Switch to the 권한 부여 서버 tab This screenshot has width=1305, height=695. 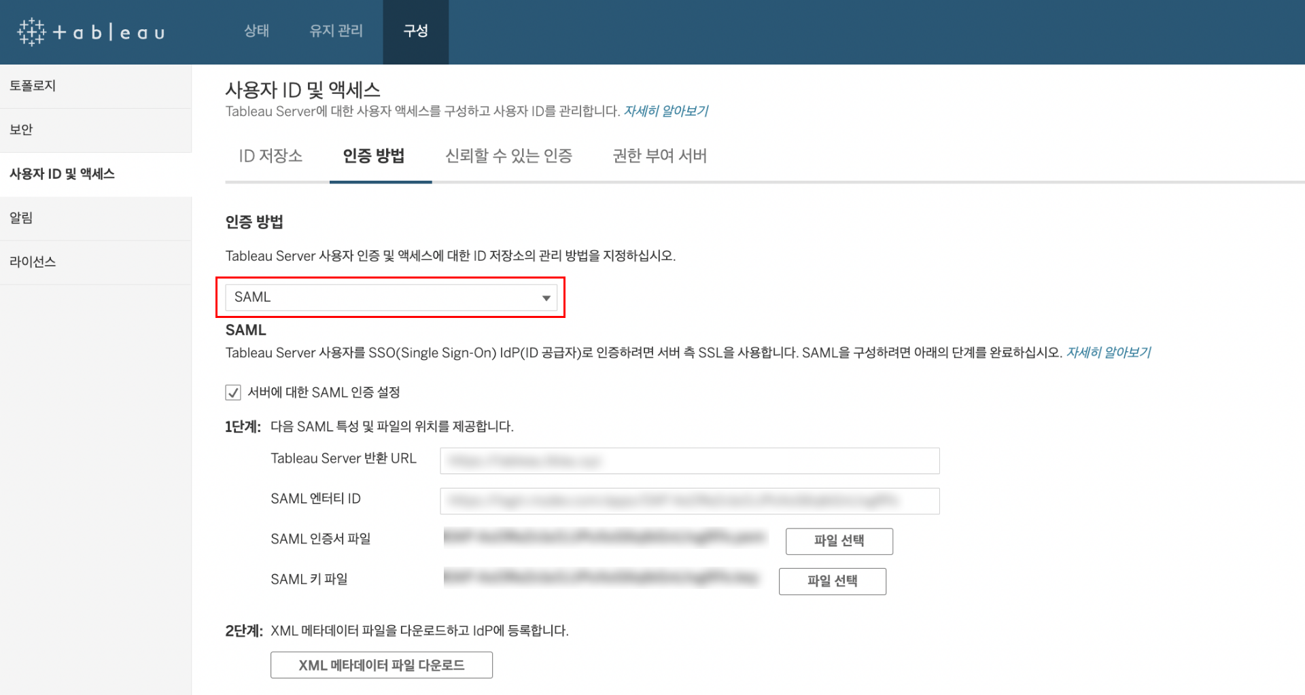[x=659, y=156]
